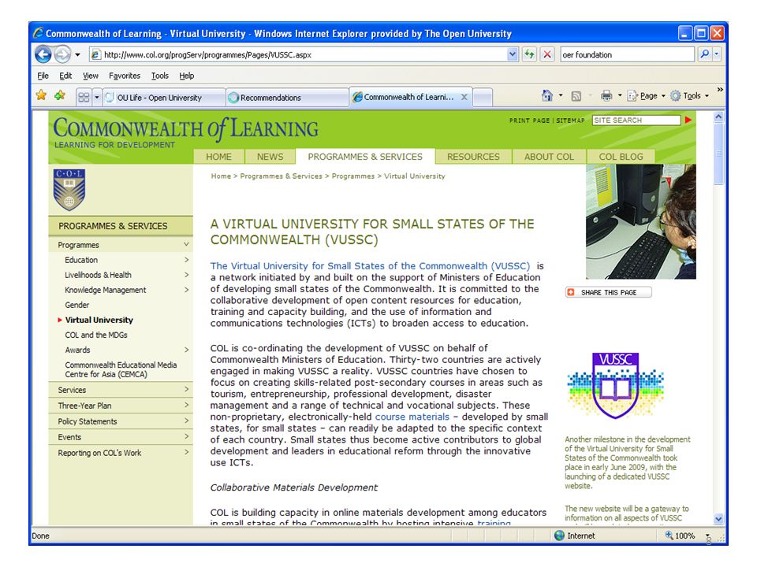Open COL and the MDGs link
Image resolution: width=757 pixels, height=567 pixels.
pyautogui.click(x=96, y=335)
